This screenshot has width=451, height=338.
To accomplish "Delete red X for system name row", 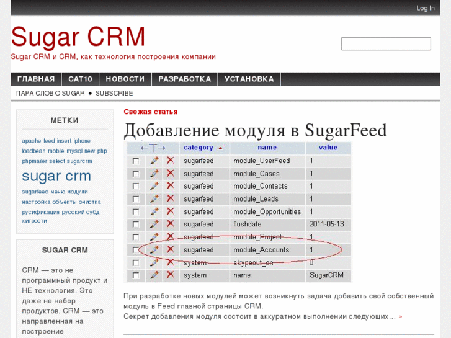I will (170, 274).
